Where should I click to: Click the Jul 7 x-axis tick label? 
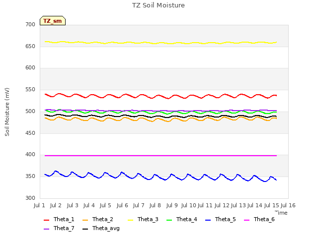[x=139, y=205]
